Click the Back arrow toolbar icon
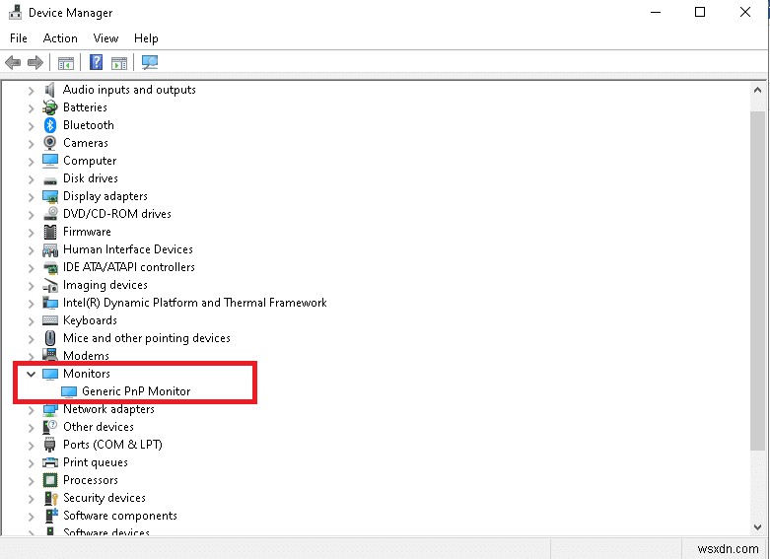 [x=13, y=62]
